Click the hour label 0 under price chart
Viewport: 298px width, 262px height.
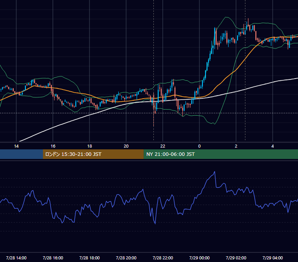point(199,146)
